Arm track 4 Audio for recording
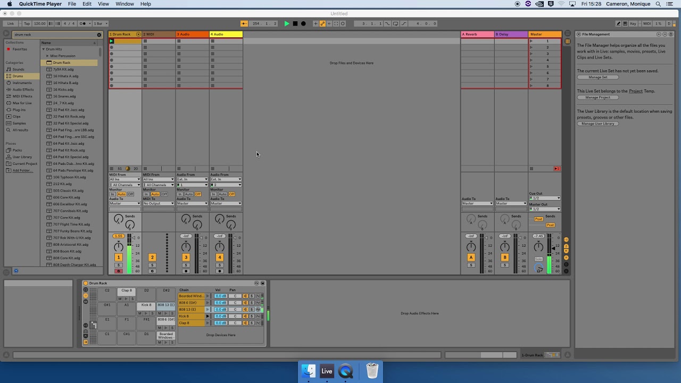 click(x=219, y=271)
